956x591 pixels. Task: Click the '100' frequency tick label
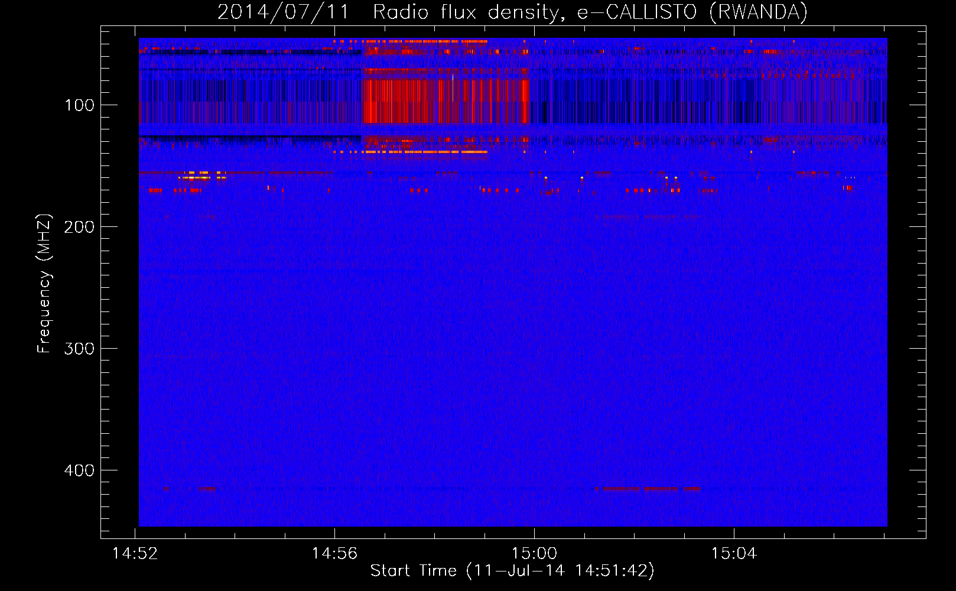pyautogui.click(x=80, y=105)
